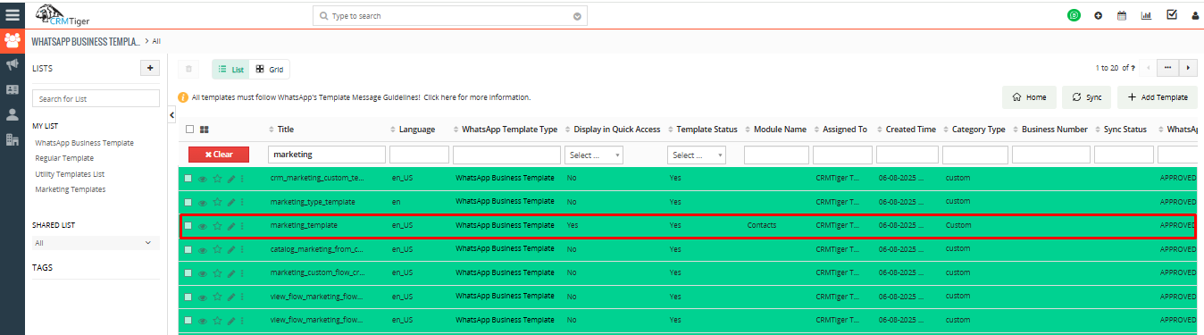The image size is (1204, 335).
Task: Open the hamburger main menu
Action: [x=12, y=14]
